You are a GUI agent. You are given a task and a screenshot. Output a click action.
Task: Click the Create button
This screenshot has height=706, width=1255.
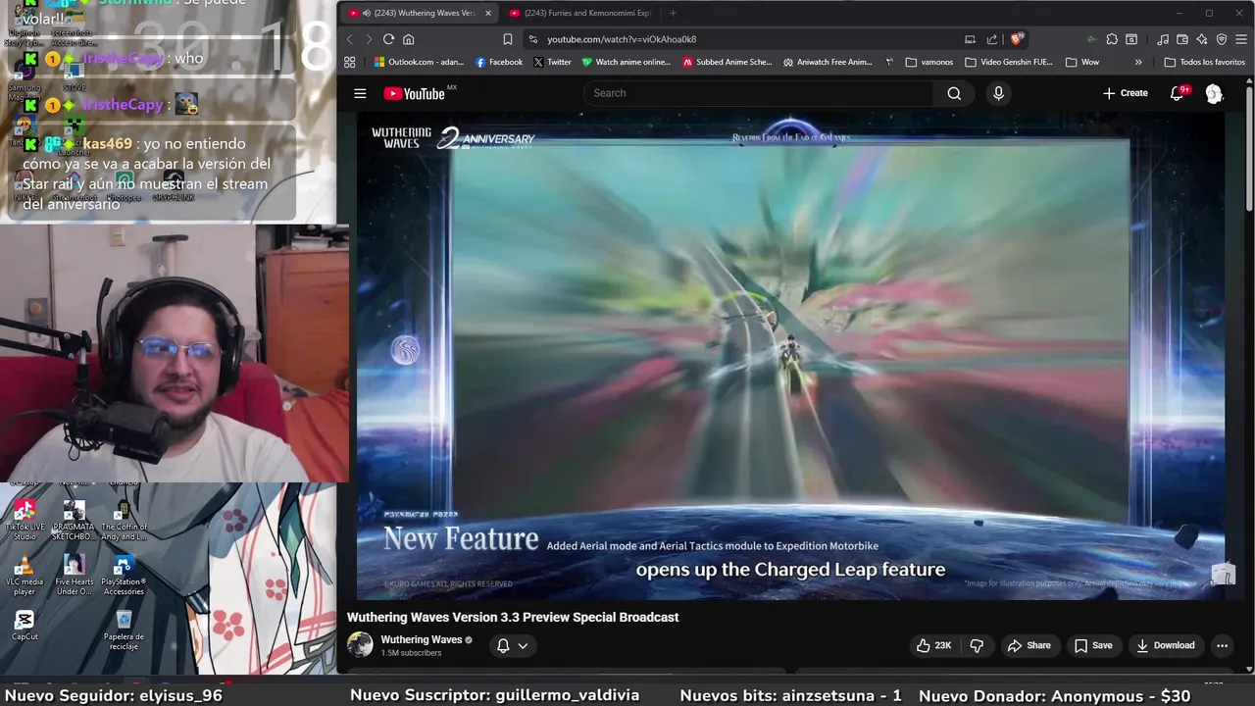point(1125,93)
